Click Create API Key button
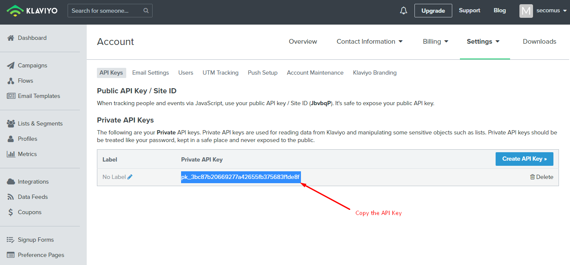 click(525, 159)
